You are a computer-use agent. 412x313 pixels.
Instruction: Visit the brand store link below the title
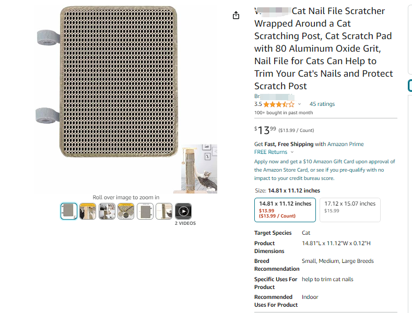274,97
